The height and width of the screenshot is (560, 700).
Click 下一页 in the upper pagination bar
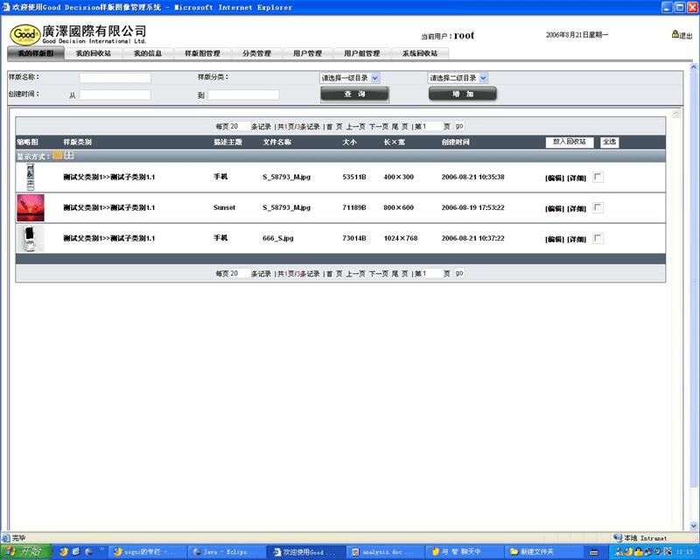[x=379, y=126]
